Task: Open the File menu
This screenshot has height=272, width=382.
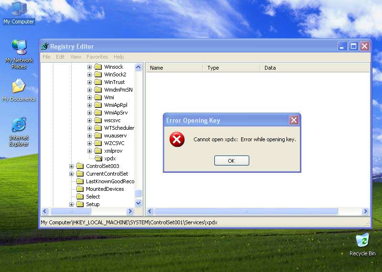Action: point(46,57)
